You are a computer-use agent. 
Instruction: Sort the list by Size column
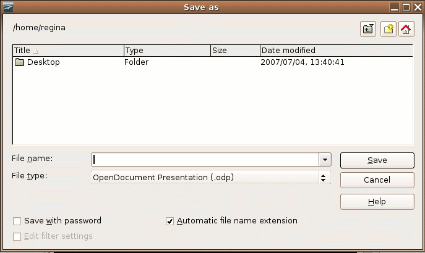coord(235,51)
